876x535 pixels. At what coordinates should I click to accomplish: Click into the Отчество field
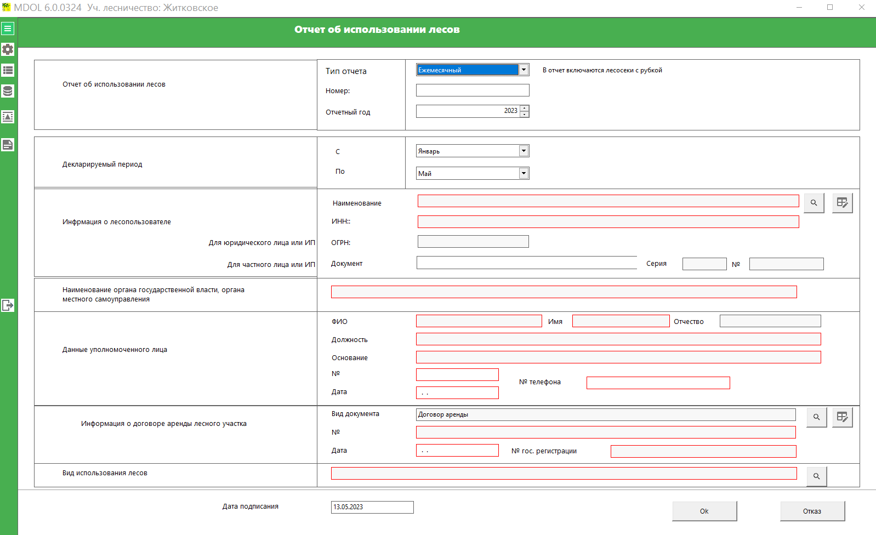coord(770,321)
